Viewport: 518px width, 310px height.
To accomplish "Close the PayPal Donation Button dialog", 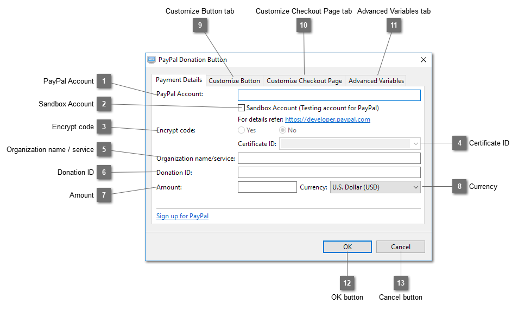I will [423, 60].
